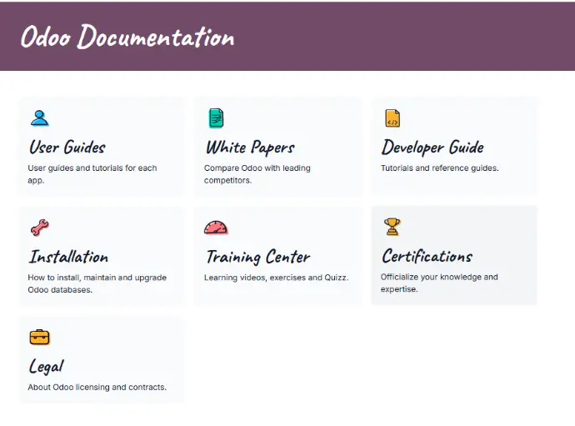Open the Legal heading link
The height and width of the screenshot is (426, 575).
tap(46, 367)
